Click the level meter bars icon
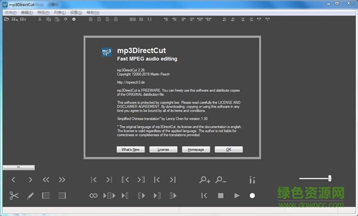Viewport: 358px width, 216px height. click(252, 180)
